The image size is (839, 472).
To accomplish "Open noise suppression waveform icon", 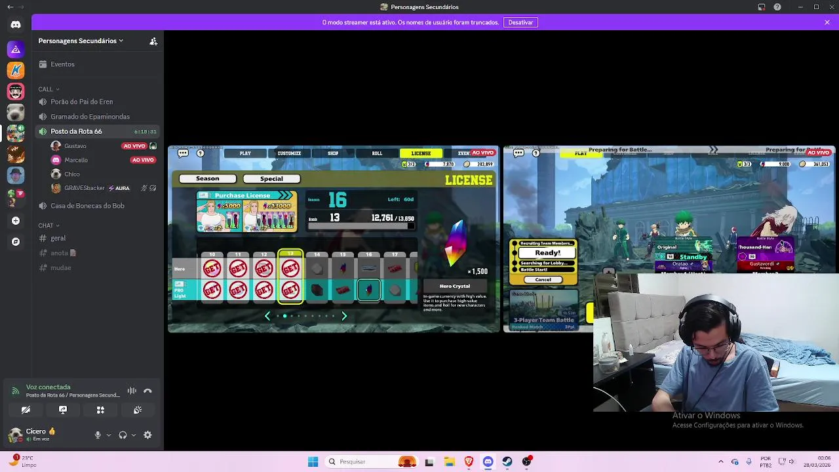I will click(132, 391).
